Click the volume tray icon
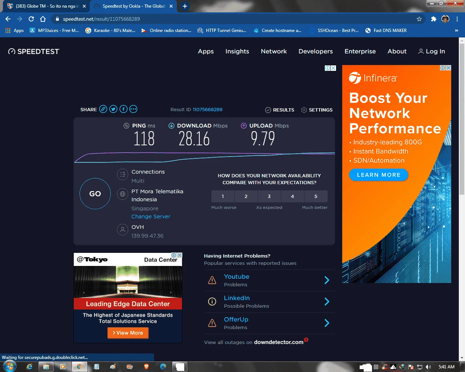The height and width of the screenshot is (372, 465). click(x=428, y=367)
